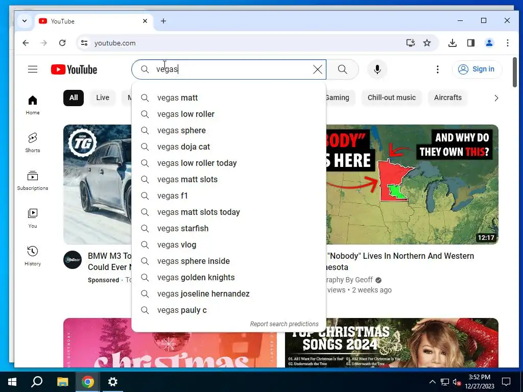The image size is (523, 392).
Task: Open Subscriptions in sidebar
Action: coord(32,180)
